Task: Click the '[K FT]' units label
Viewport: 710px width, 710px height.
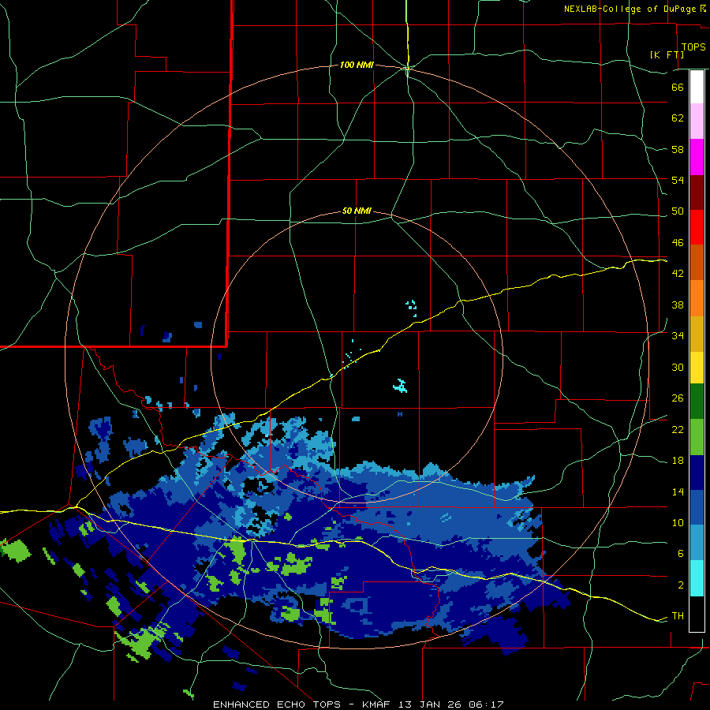Action: point(667,55)
